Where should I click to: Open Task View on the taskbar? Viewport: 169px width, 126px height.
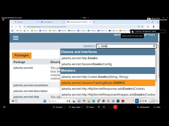74,101
